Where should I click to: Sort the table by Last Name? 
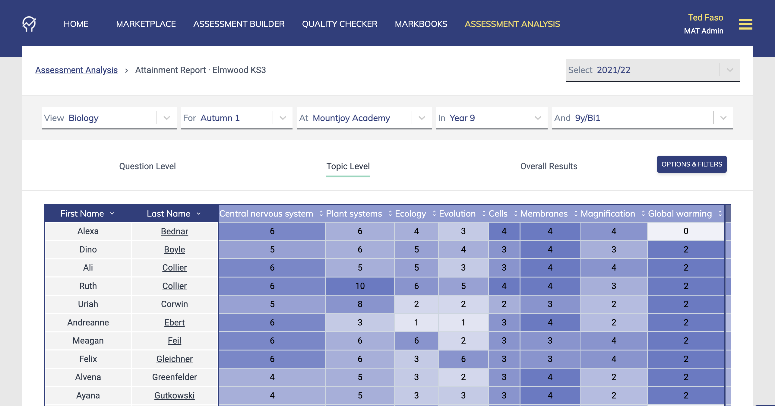point(198,214)
